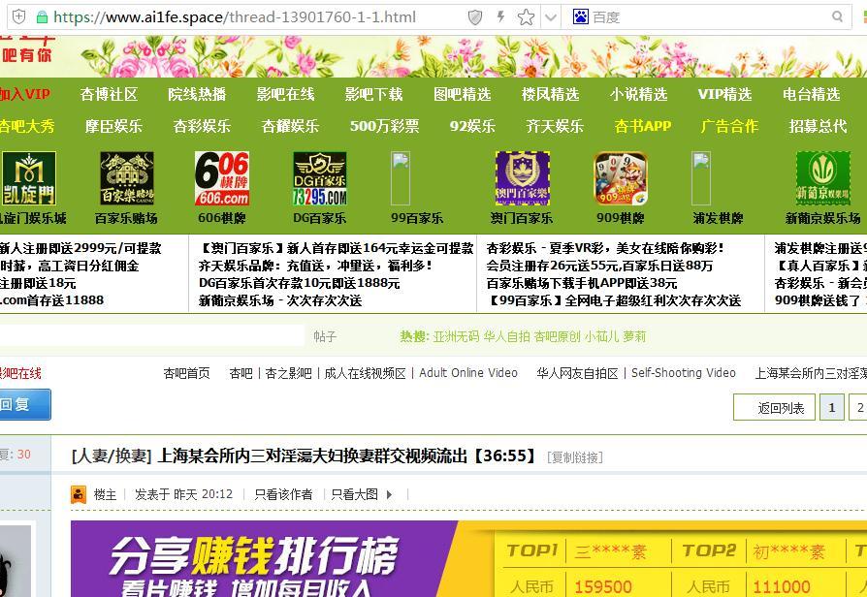Open ad 会员注册存26元送55元
867x597 pixels.
click(x=599, y=266)
